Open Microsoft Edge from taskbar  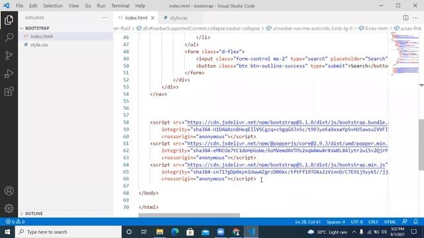pos(175,232)
